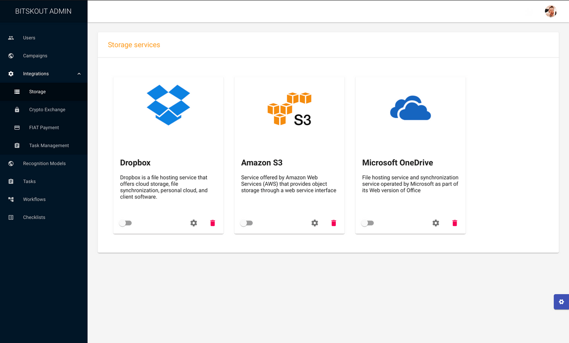Click the Users people icon in sidebar
This screenshot has width=569, height=343.
point(11,38)
